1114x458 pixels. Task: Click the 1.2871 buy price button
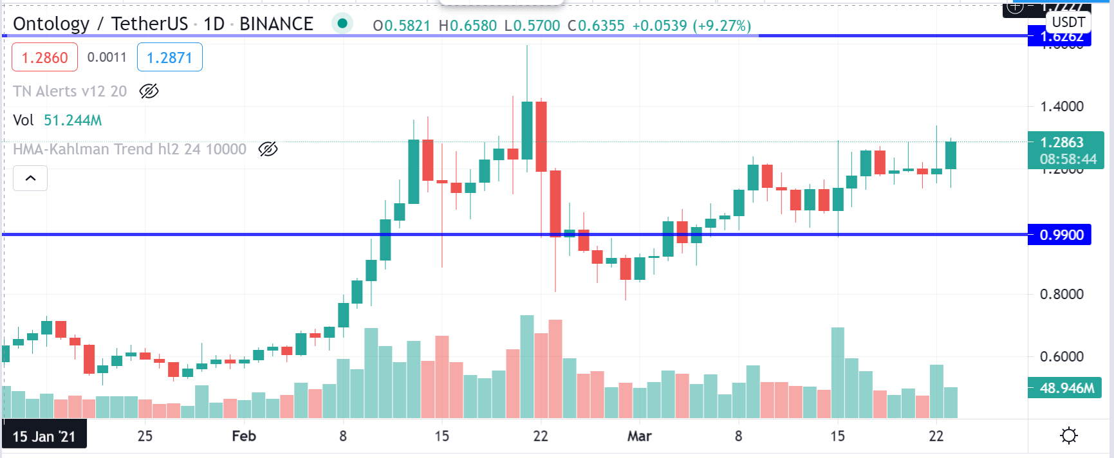tap(170, 57)
